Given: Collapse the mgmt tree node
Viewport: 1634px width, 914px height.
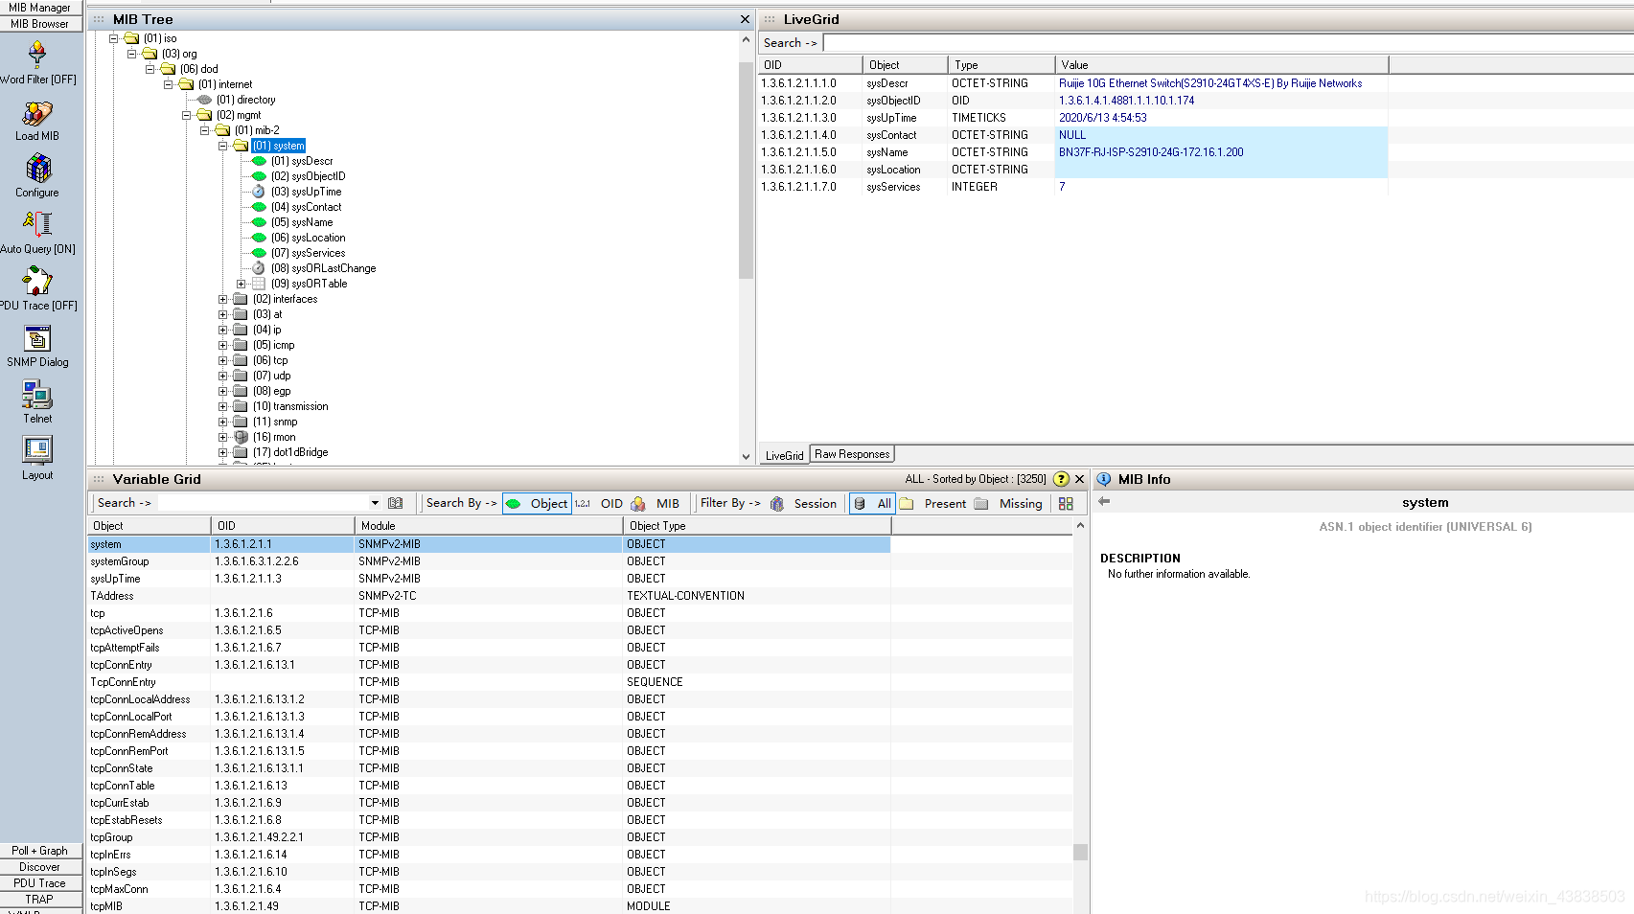Looking at the screenshot, I should coord(187,115).
